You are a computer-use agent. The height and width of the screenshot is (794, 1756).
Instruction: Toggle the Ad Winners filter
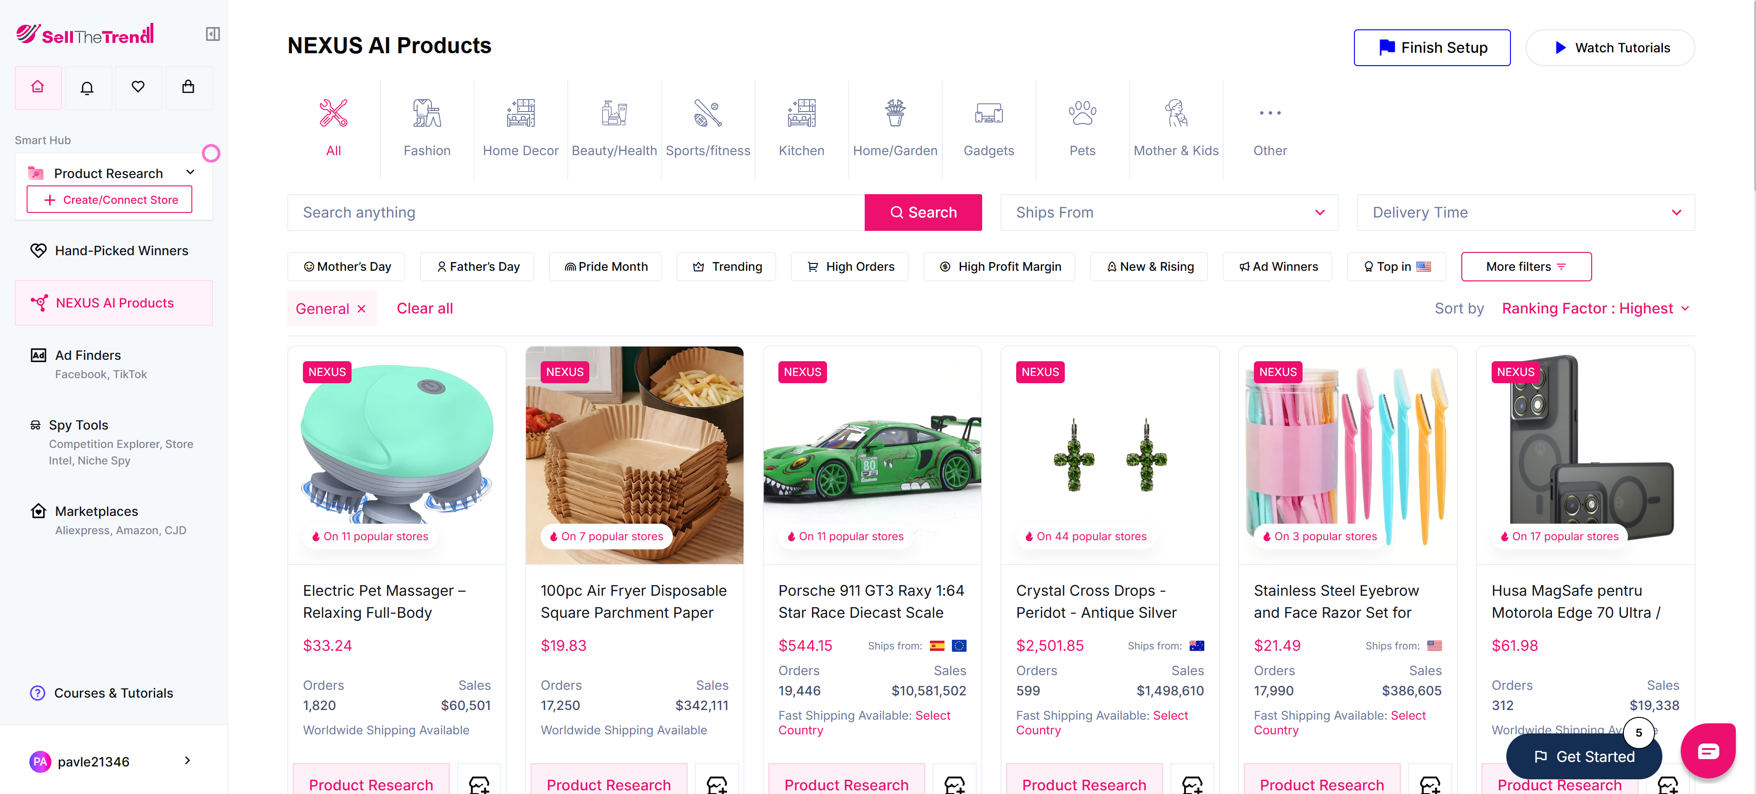[x=1277, y=267]
